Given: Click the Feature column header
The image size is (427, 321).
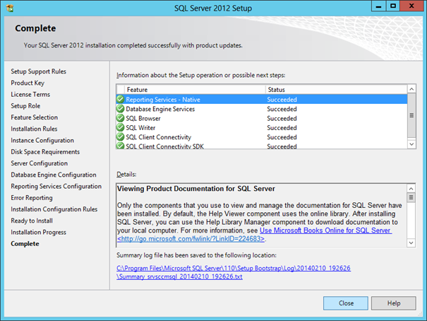Looking at the screenshot, I should (x=195, y=90).
